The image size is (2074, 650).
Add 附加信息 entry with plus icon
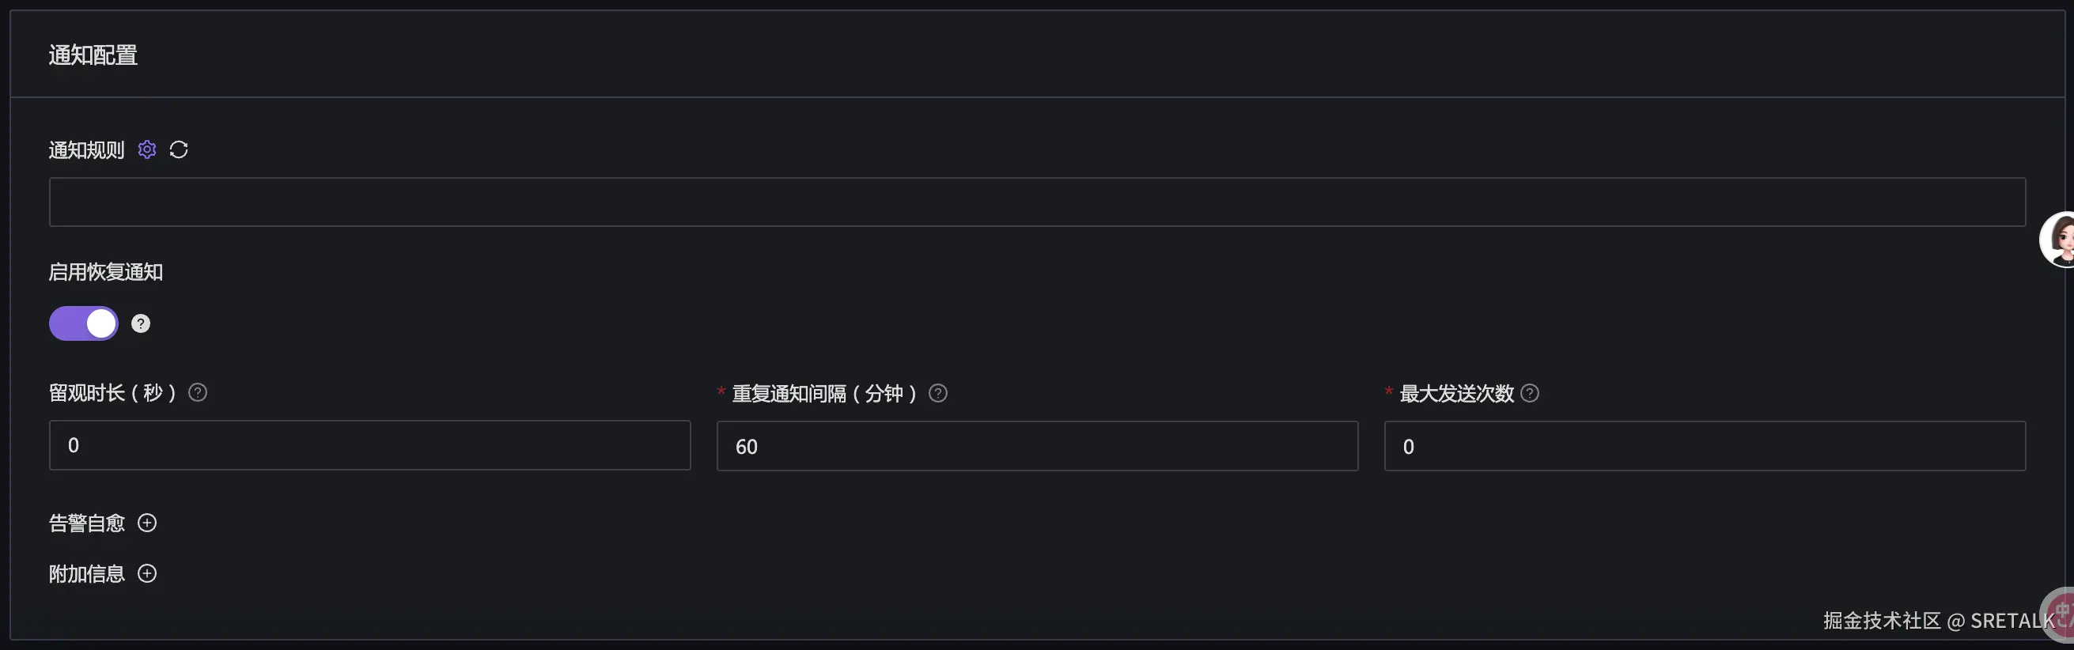point(147,573)
